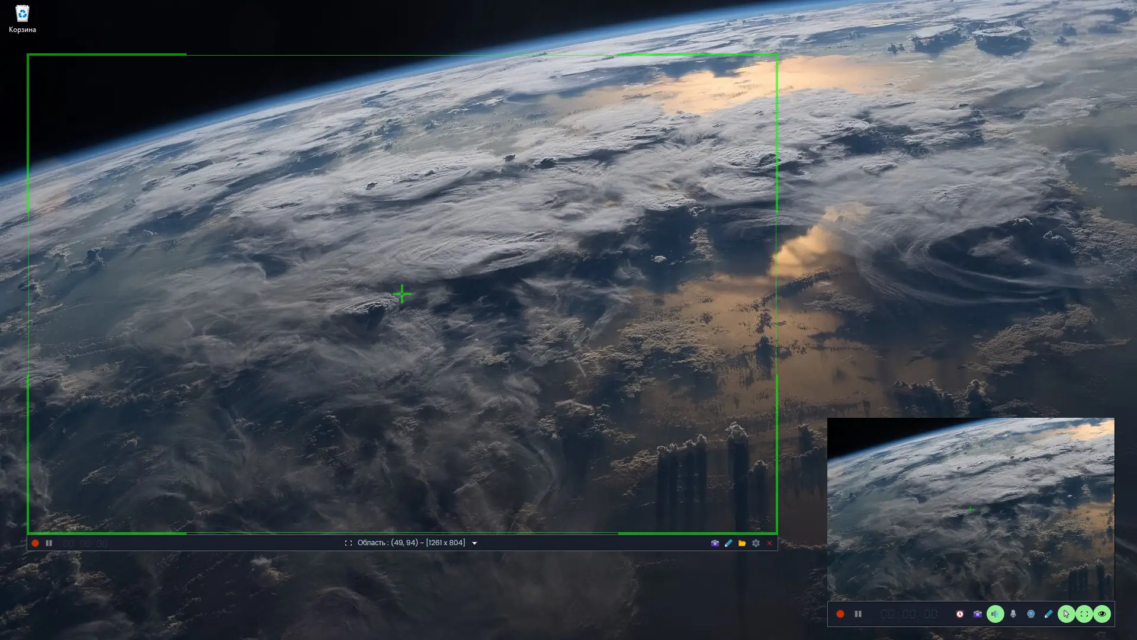Turn on the webcam overlay icon

1031,614
